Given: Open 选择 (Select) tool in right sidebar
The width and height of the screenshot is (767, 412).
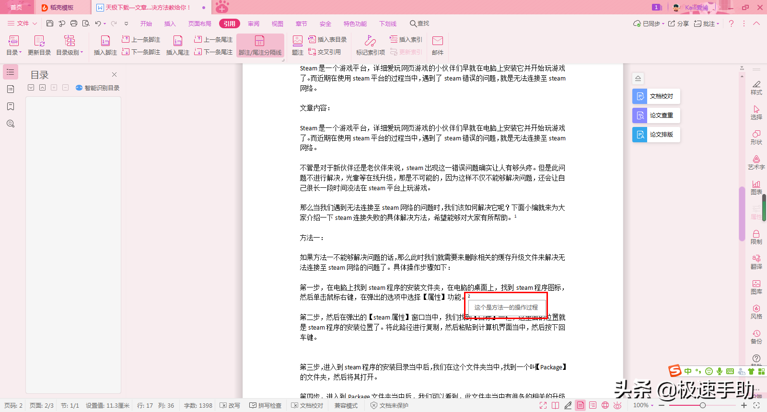Looking at the screenshot, I should [x=756, y=113].
